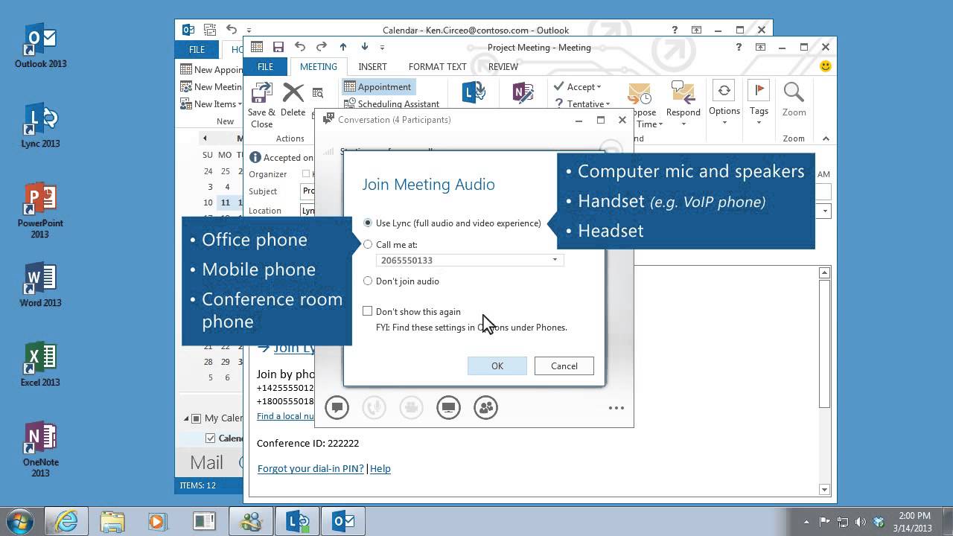Click Save & Close in meeting ribbon
This screenshot has height=536, width=953.
click(261, 105)
